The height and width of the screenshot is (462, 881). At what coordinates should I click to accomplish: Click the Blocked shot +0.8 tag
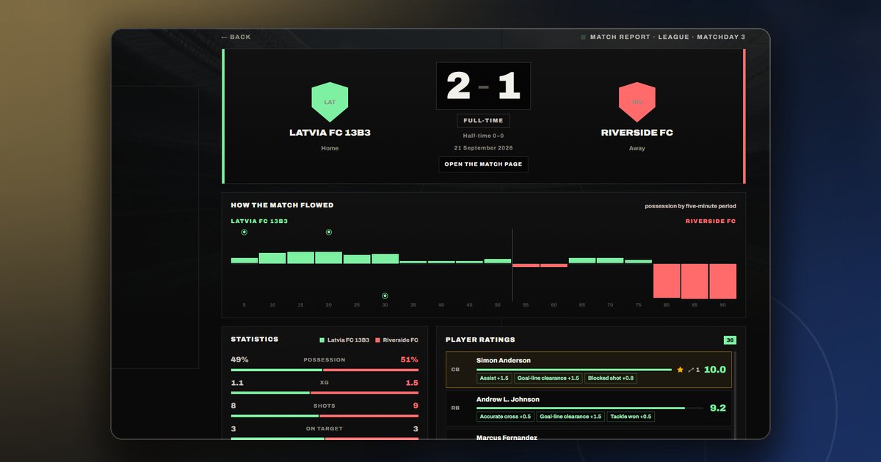pos(611,378)
